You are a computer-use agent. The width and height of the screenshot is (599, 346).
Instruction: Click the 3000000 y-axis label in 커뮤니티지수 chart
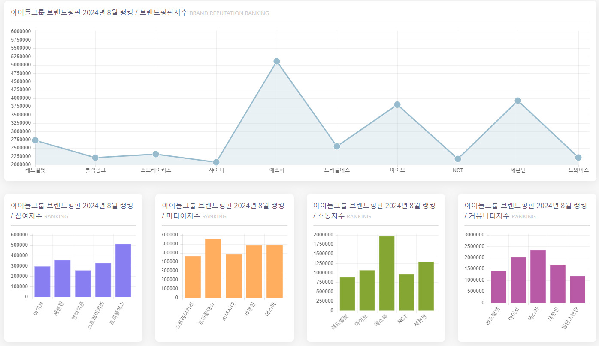pos(475,235)
